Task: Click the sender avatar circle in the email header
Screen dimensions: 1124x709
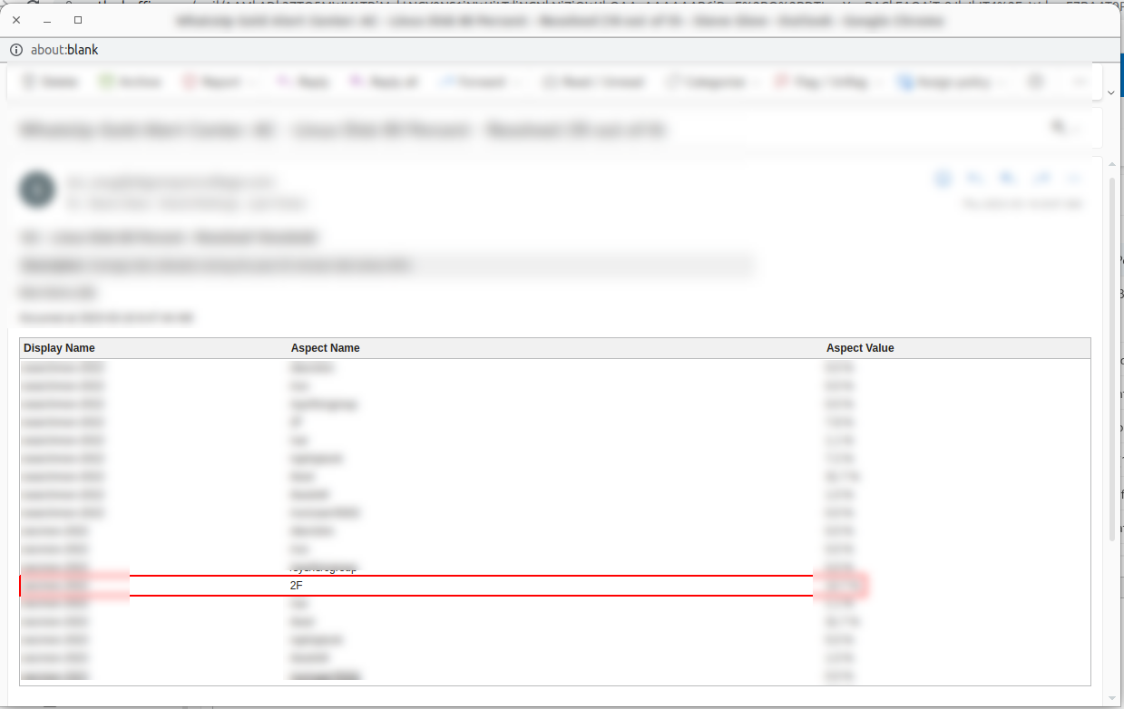Action: pos(38,190)
